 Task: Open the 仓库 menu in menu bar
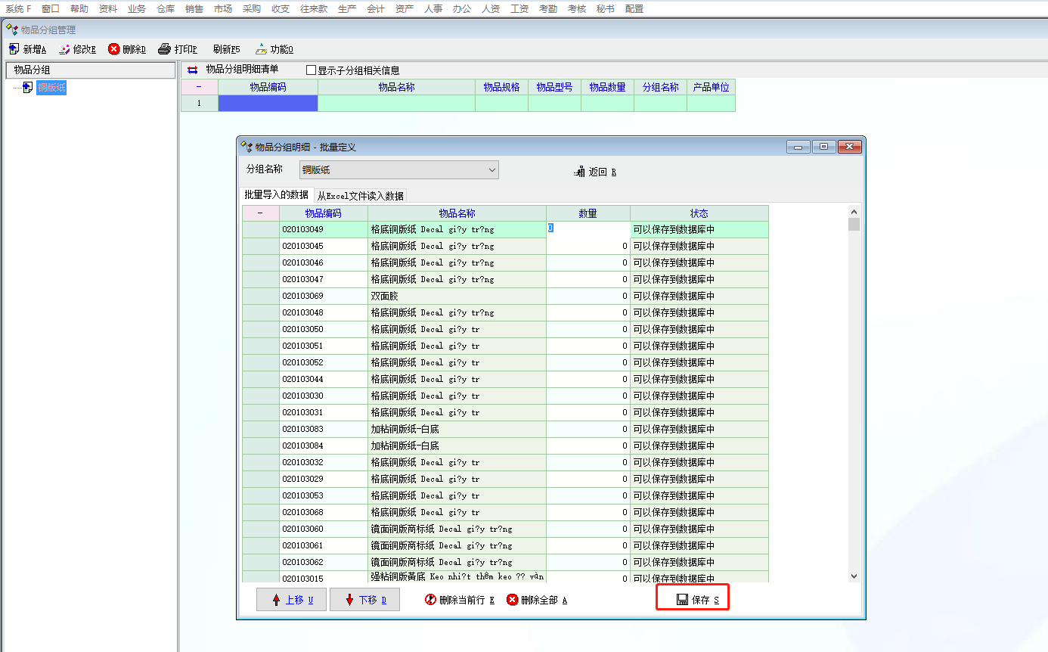[x=166, y=9]
